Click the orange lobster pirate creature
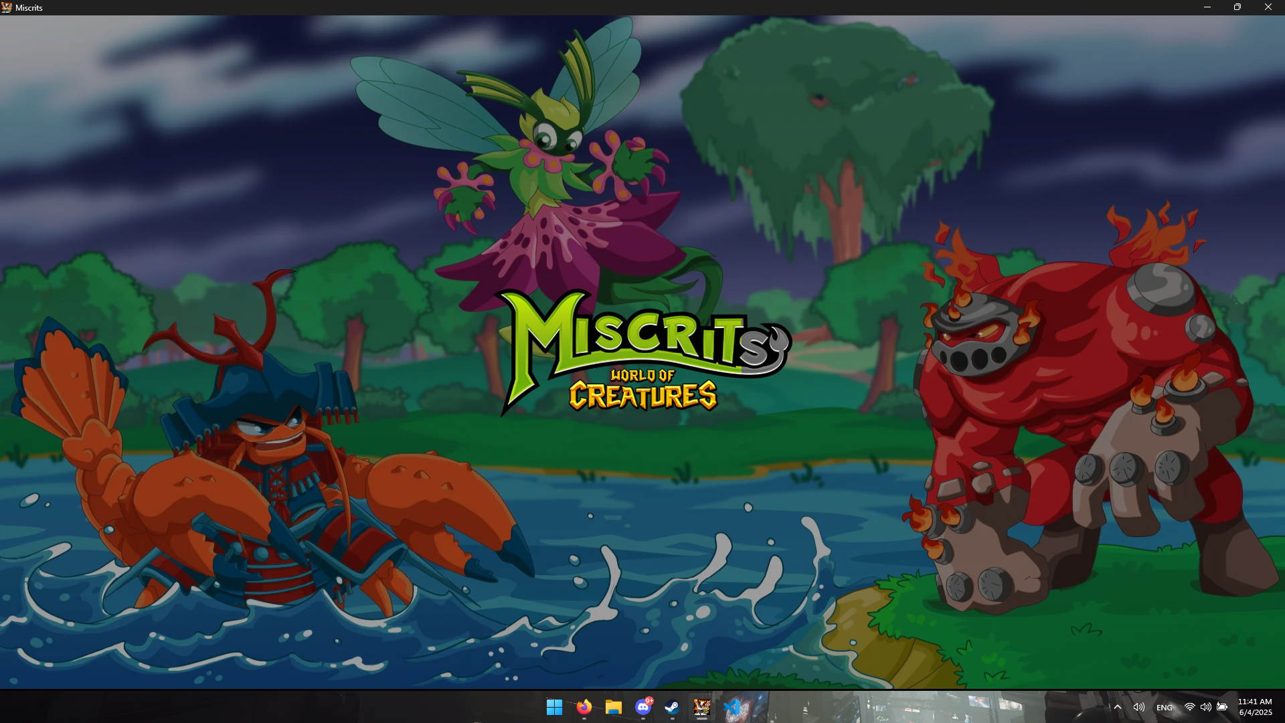Screen dimensions: 1285x723 (268, 482)
